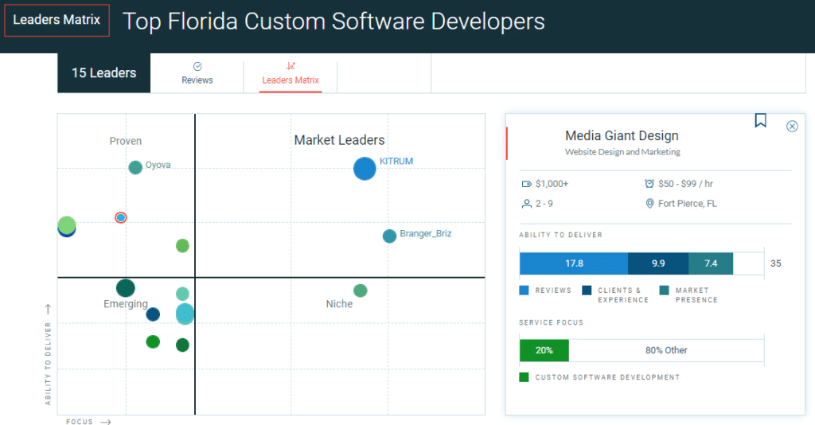Select the dark navy bubble in Emerging quadrant
This screenshot has width=815, height=425.
point(153,314)
